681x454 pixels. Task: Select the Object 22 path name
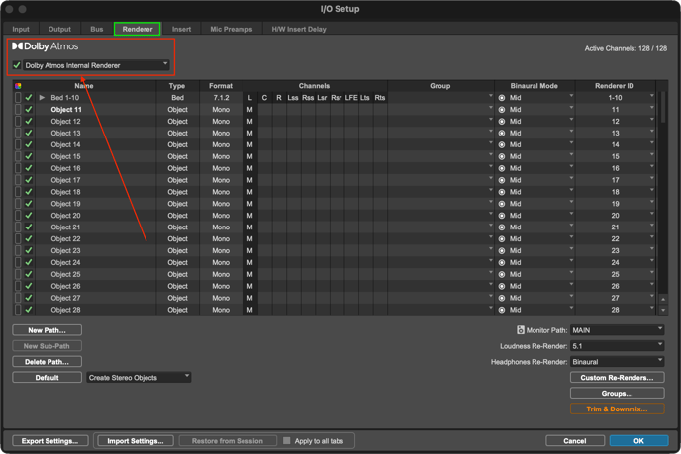(66, 239)
